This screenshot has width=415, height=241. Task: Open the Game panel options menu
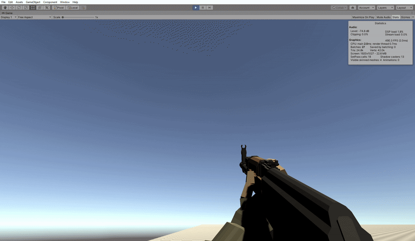point(412,12)
